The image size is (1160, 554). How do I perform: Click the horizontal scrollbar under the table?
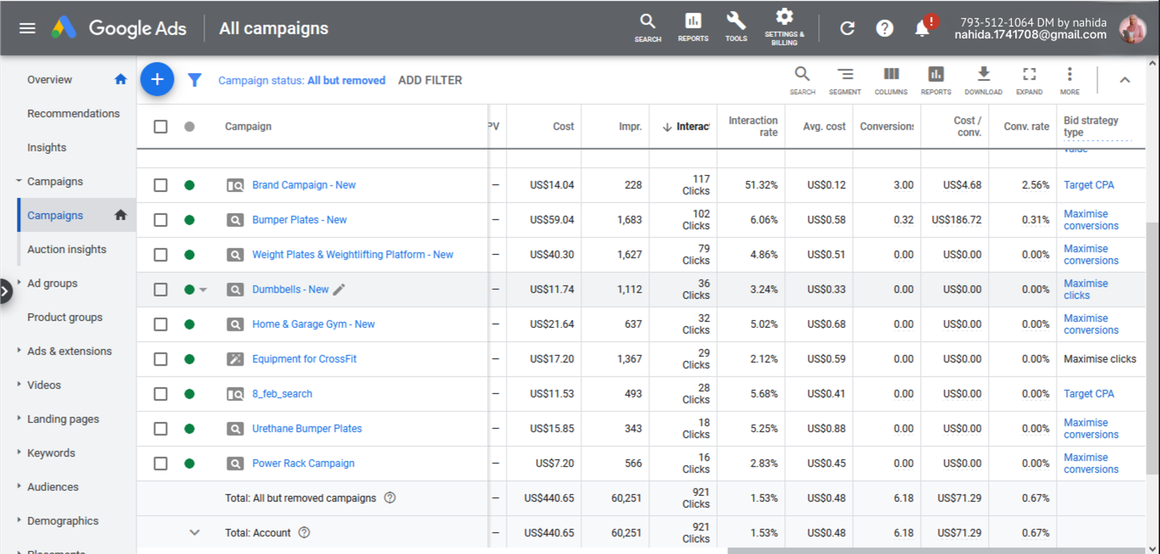(936, 550)
